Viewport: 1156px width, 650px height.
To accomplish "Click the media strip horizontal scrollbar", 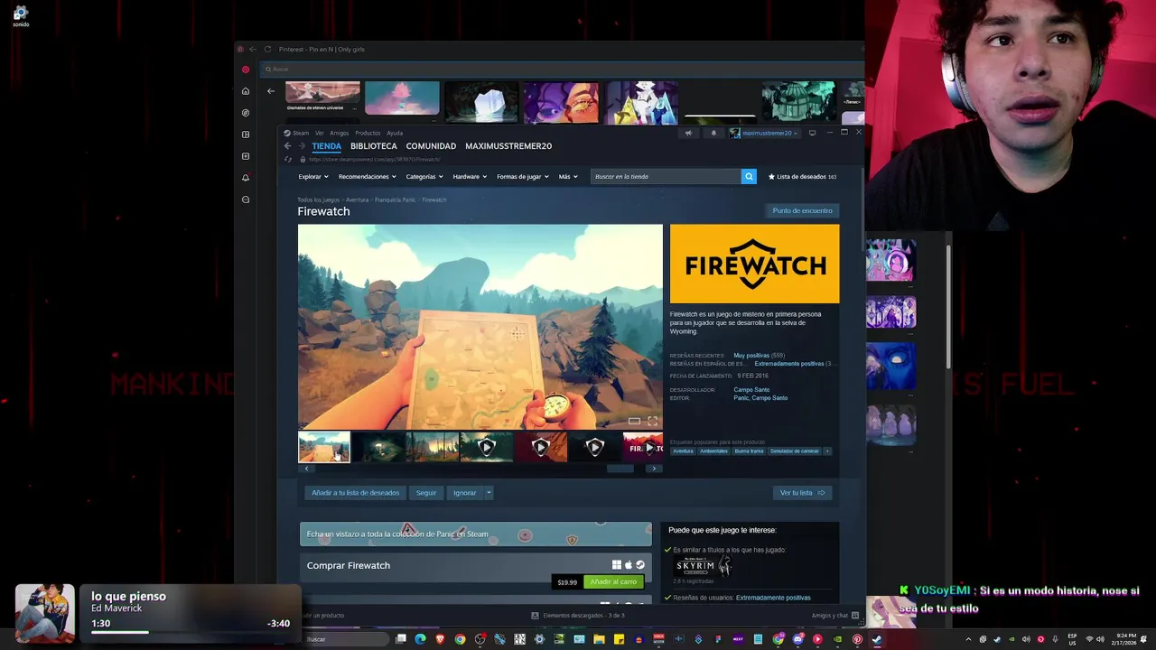I will (620, 469).
